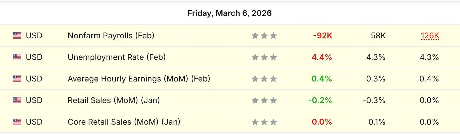Click the US flag beside Nonfarm Payrolls
The height and width of the screenshot is (134, 460).
pyautogui.click(x=17, y=35)
